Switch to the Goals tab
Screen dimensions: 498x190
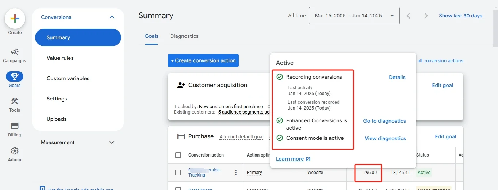coord(152,36)
